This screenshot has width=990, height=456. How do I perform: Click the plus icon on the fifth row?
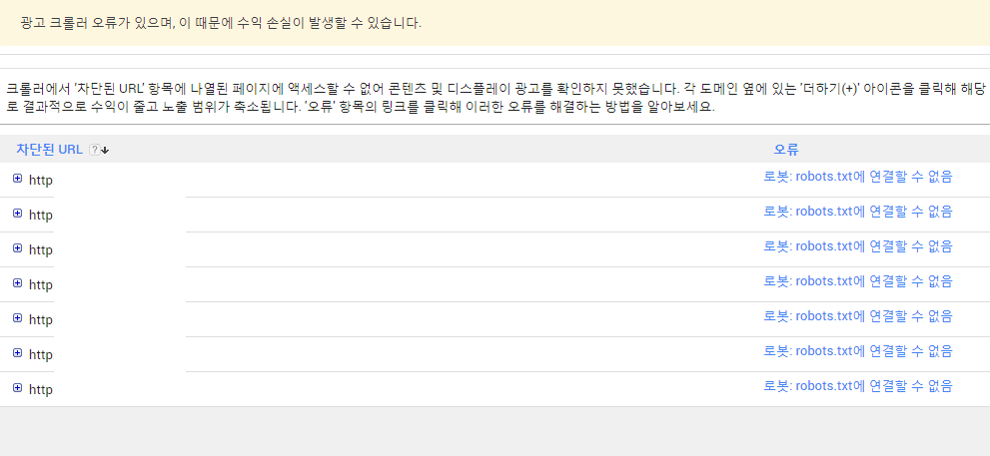click(17, 318)
